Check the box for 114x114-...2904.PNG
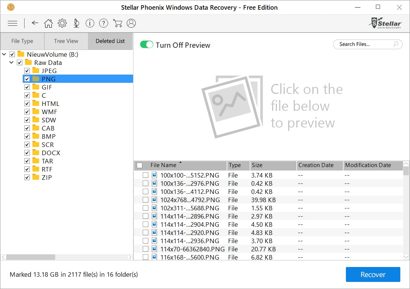 146,224
